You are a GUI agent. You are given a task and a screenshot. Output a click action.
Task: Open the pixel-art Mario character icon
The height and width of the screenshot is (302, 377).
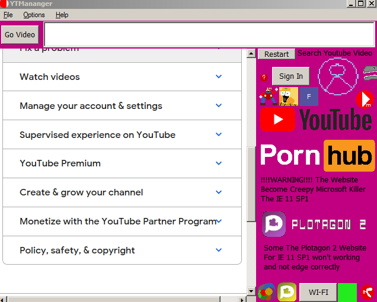pyautogui.click(x=269, y=97)
